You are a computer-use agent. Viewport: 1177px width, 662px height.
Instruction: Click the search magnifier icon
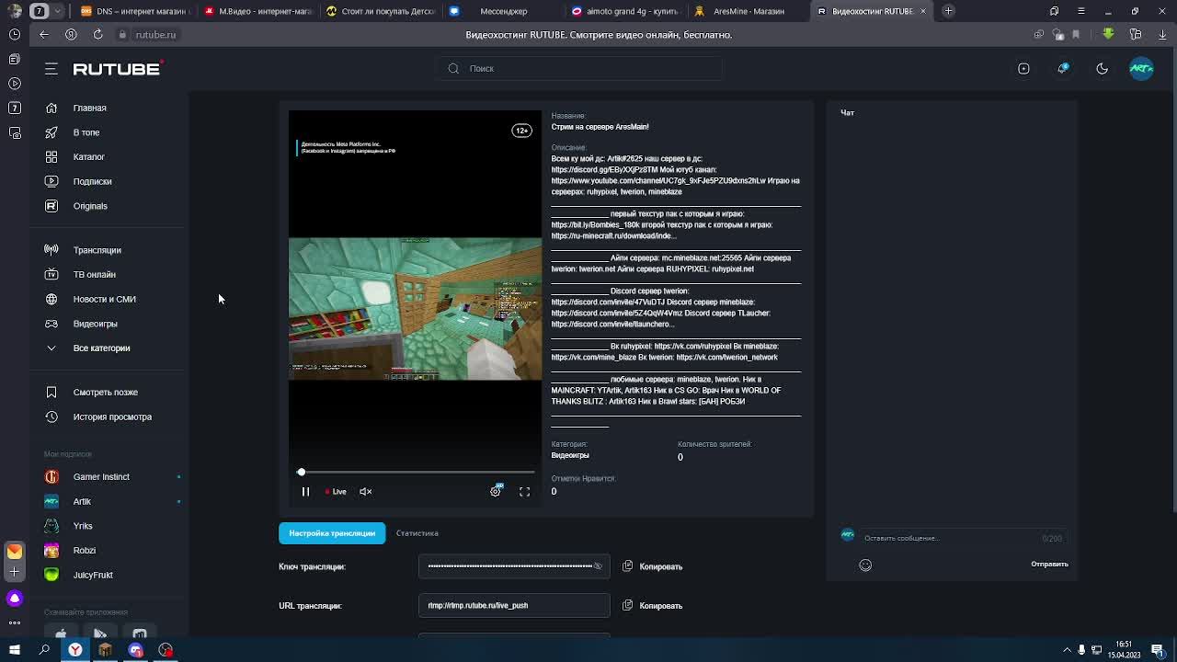click(453, 68)
